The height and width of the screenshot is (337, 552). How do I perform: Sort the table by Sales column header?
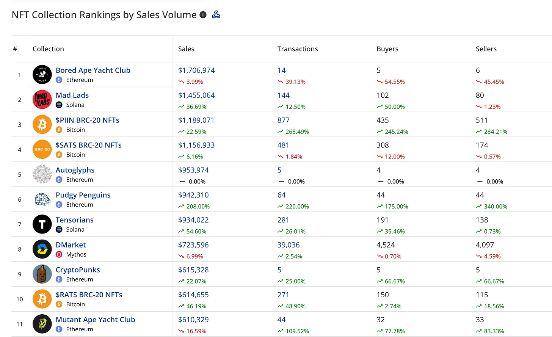tap(186, 49)
